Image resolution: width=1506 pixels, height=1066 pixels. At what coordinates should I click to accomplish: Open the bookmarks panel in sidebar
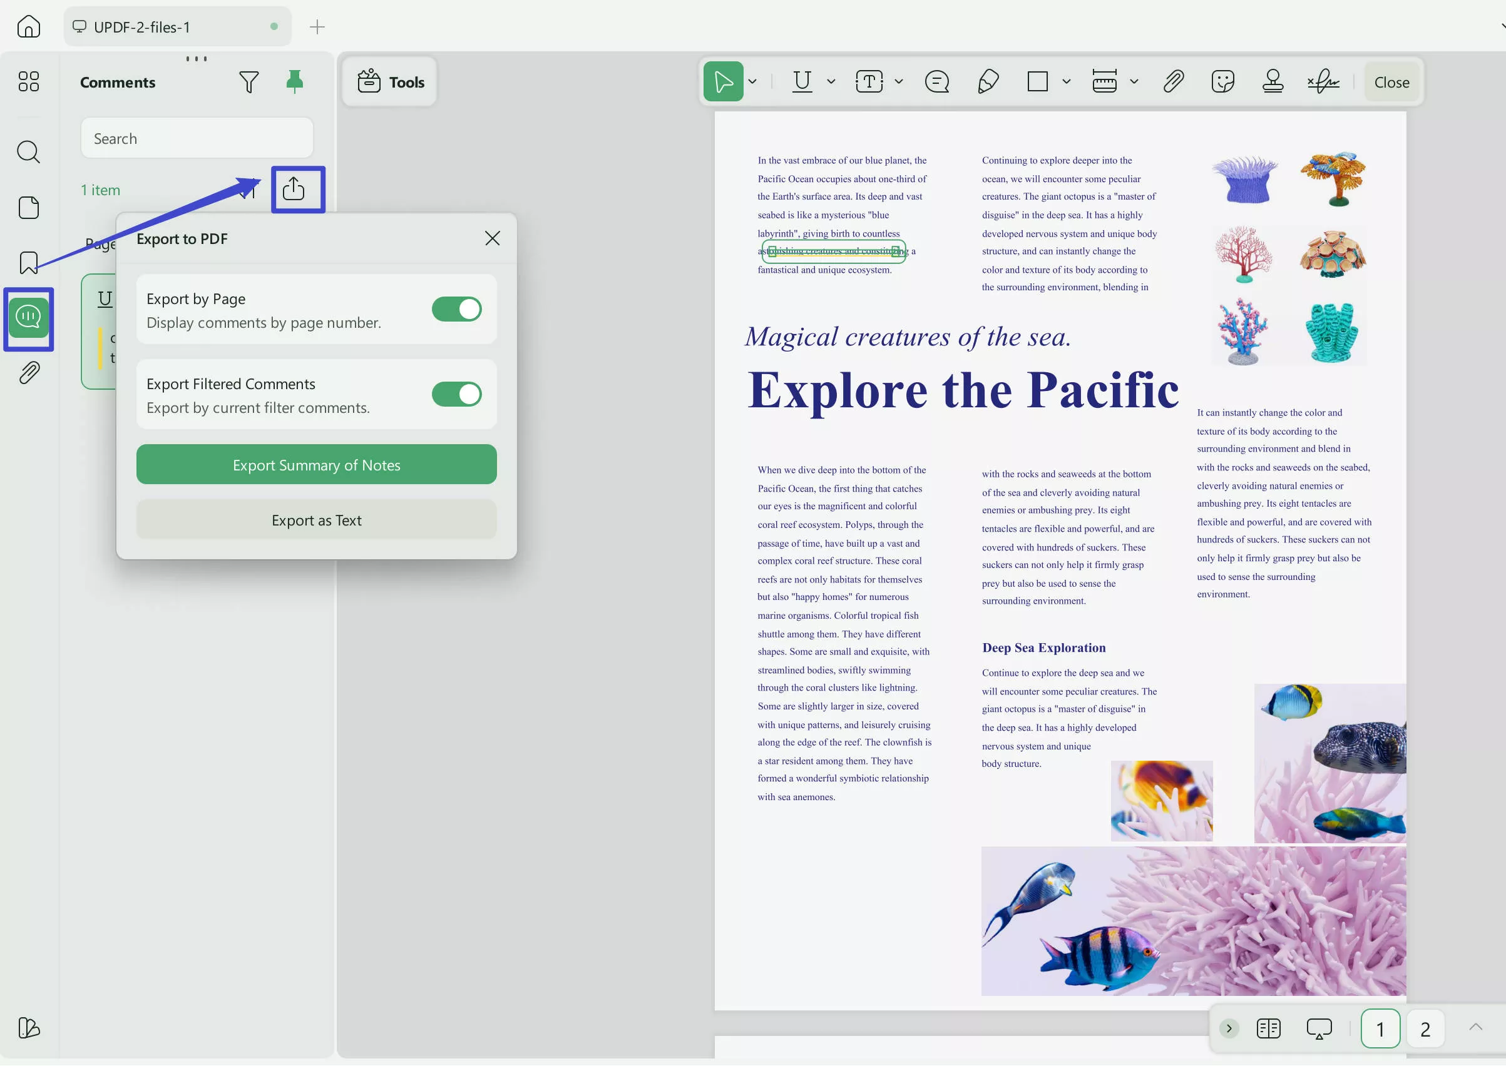28,263
